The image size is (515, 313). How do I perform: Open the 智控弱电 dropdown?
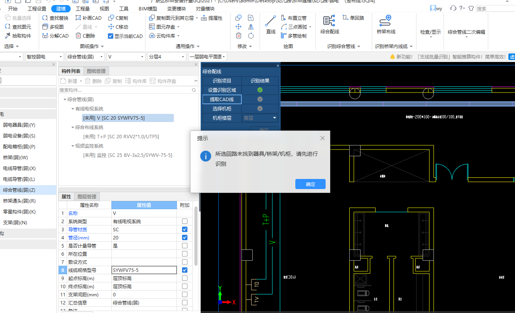point(44,57)
